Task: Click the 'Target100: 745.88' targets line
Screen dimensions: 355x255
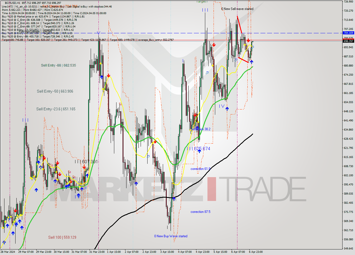Action: 88,40
